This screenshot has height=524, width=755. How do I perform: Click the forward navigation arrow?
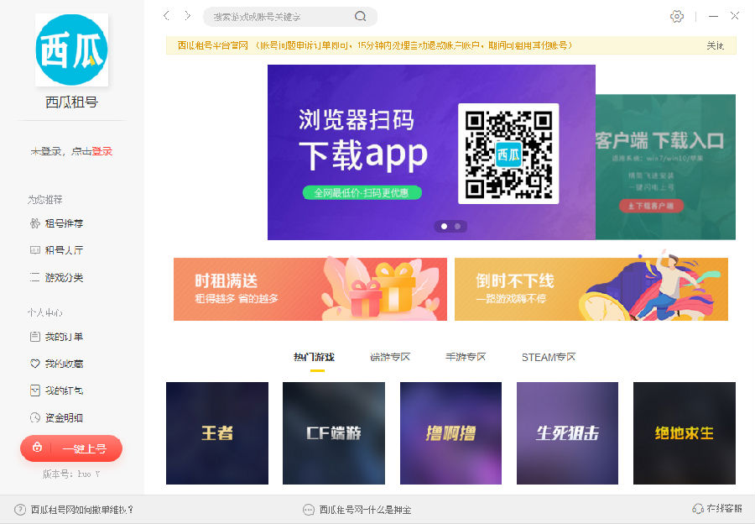187,16
